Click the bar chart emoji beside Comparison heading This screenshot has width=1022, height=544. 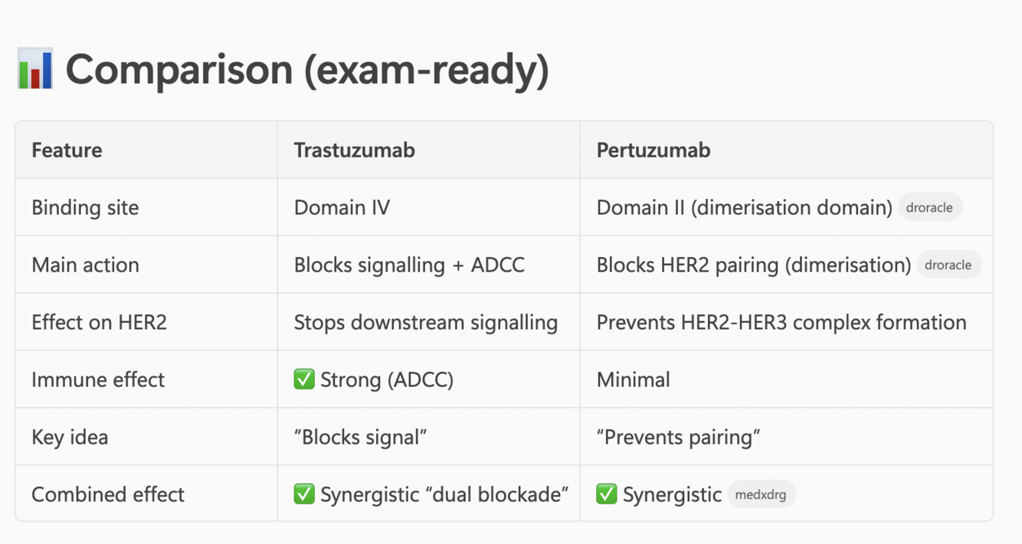[x=34, y=68]
